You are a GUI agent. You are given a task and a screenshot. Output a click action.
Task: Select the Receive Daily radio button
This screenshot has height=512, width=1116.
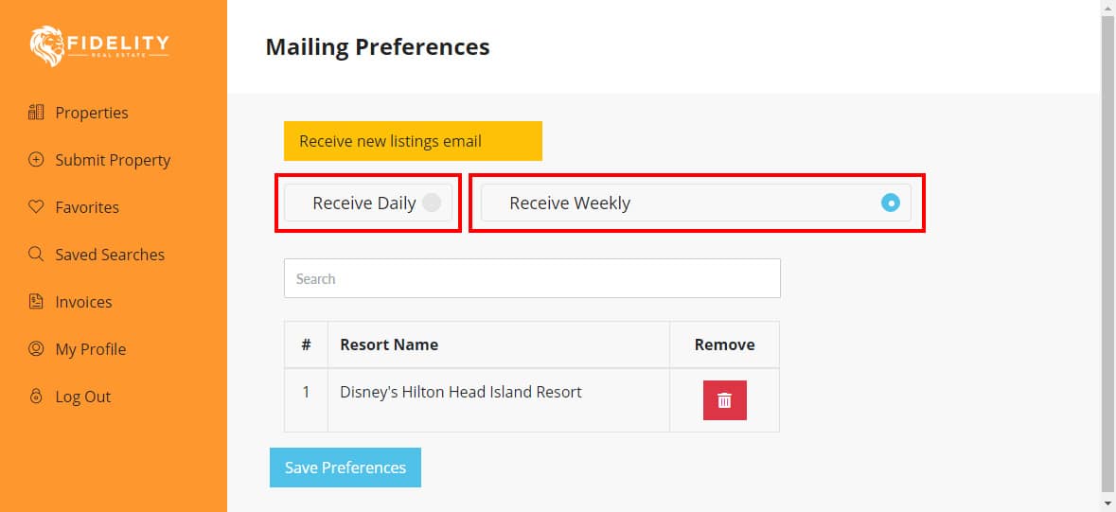[x=432, y=203]
